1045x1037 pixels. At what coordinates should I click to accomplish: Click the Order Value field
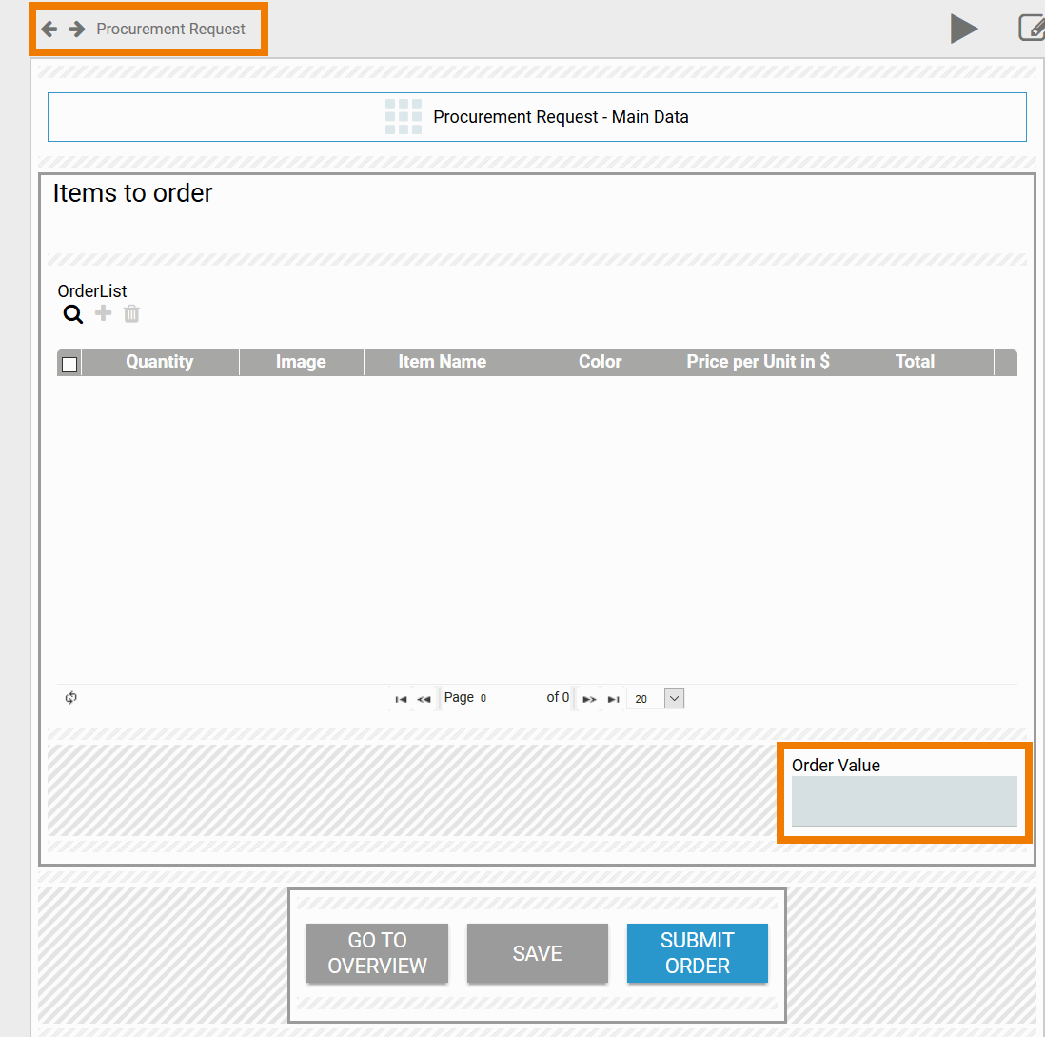(903, 801)
